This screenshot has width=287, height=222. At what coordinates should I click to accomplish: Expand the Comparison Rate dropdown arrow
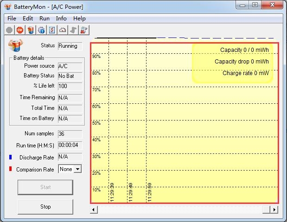[77, 169]
